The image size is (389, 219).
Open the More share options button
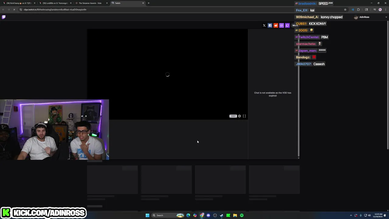click(x=295, y=26)
